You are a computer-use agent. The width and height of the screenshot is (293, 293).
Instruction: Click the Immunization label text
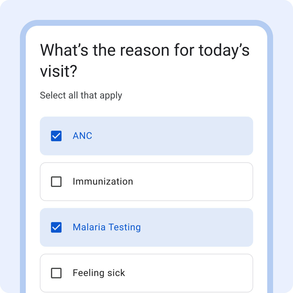coord(103,181)
